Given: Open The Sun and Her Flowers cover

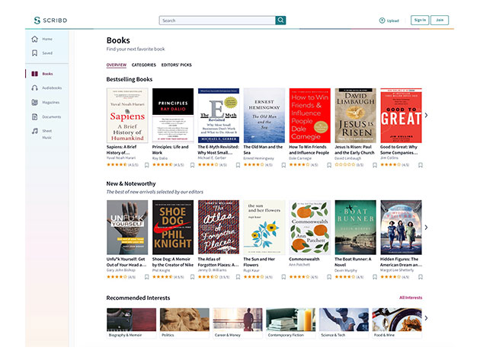Looking at the screenshot, I should click(x=264, y=228).
